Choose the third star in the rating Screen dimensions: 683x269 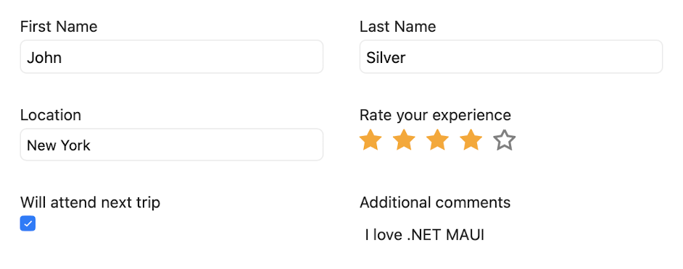tap(438, 140)
